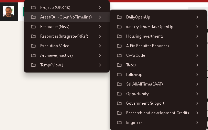Open the SellAllAllTime(SAAT) folder entry
The width and height of the screenshot is (208, 130).
coord(158,84)
